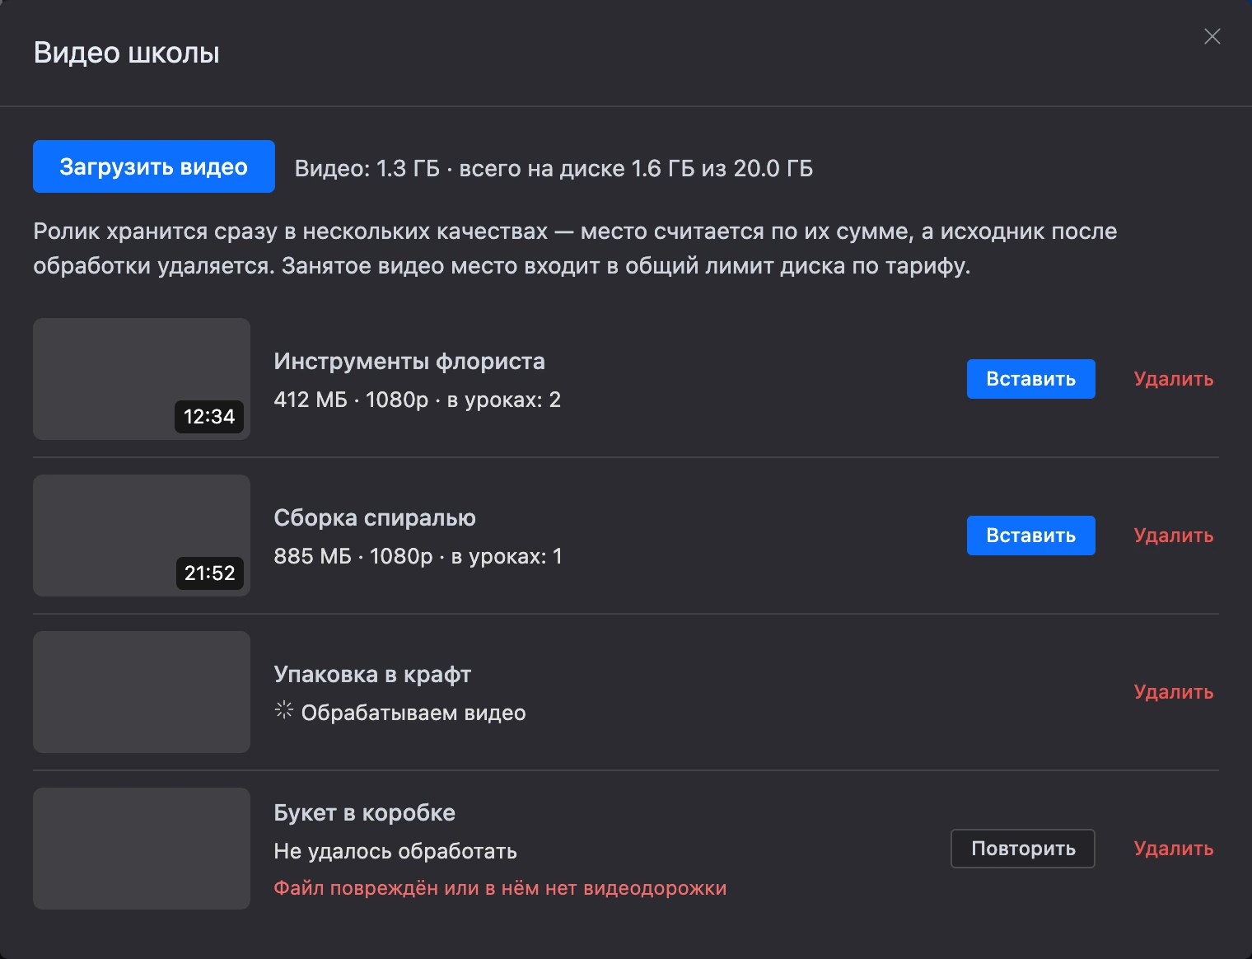Image resolution: width=1252 pixels, height=959 pixels.
Task: Delete the Инструменты флориста video
Action: pyautogui.click(x=1173, y=379)
